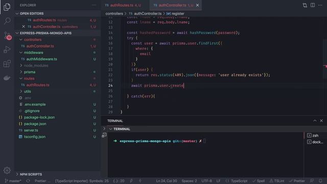Click TypeScript language mode in status bar
Viewport: 327px width, 184px height.
tap(237, 181)
